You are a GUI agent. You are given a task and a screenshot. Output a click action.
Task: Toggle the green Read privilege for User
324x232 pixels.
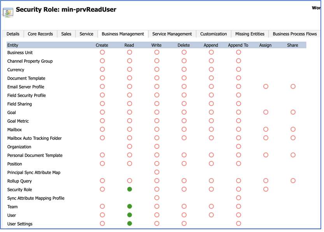tap(130, 215)
